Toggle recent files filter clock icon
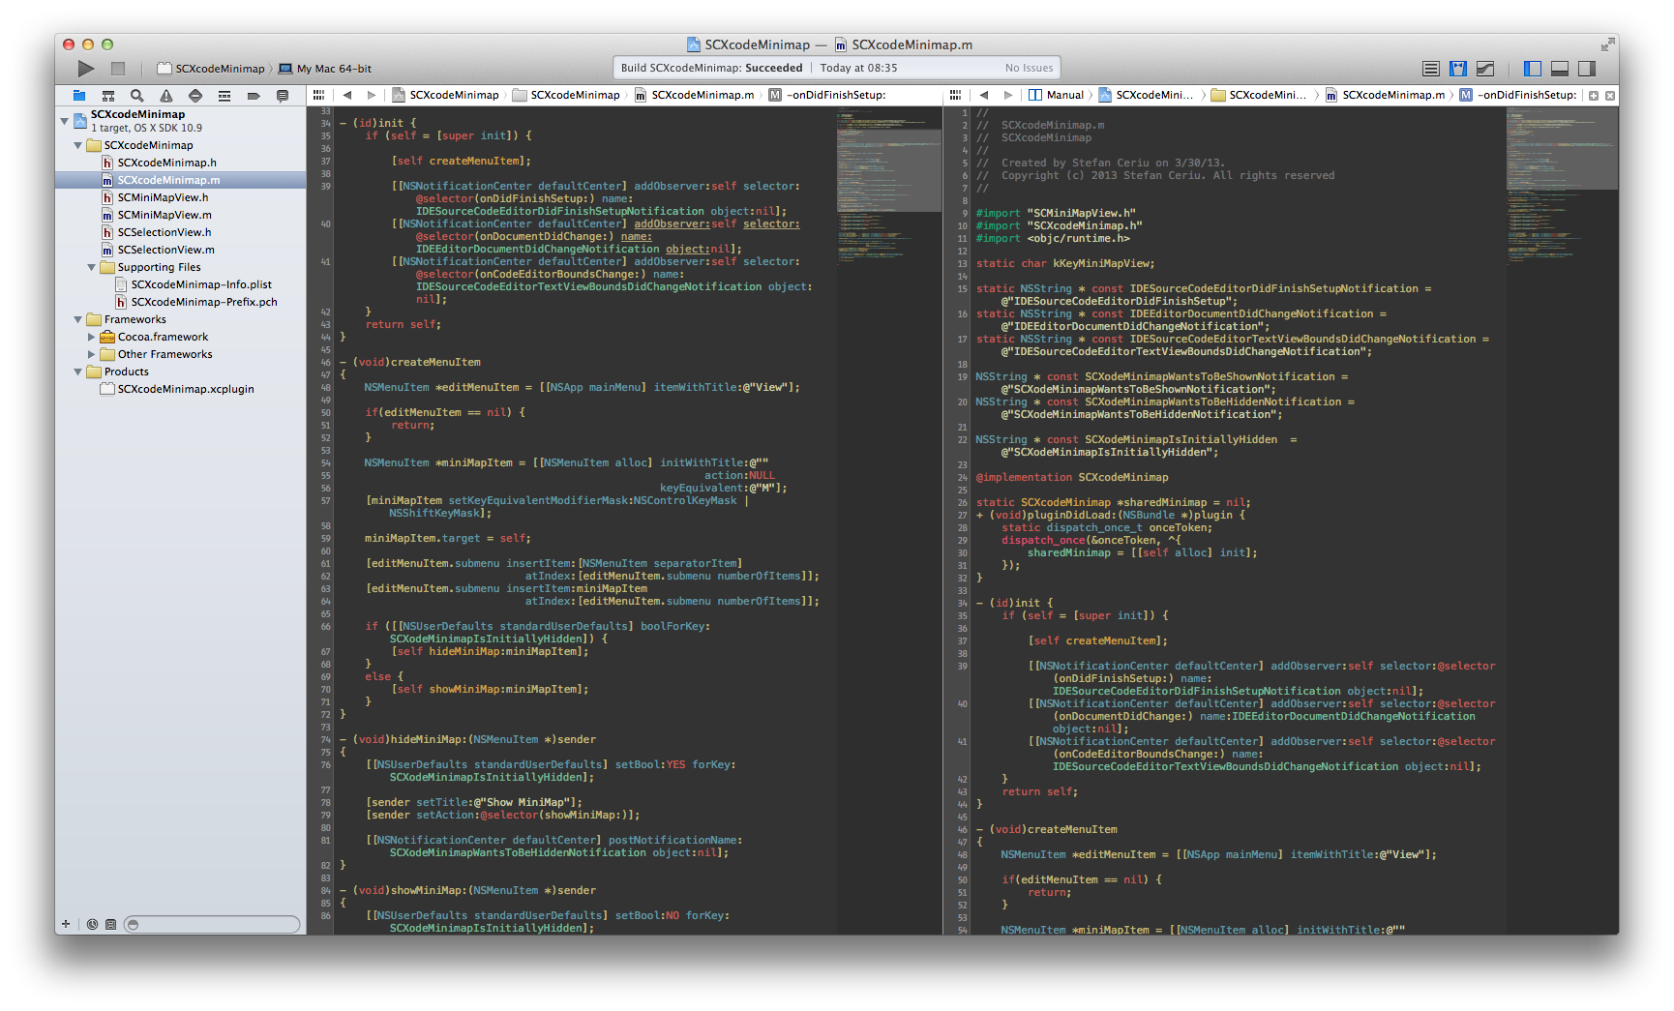This screenshot has height=1011, width=1674. (x=92, y=925)
